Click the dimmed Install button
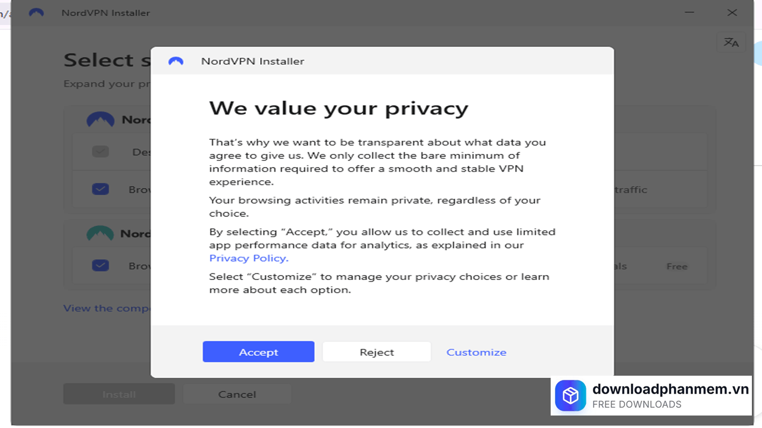This screenshot has height=428, width=762. tap(118, 394)
